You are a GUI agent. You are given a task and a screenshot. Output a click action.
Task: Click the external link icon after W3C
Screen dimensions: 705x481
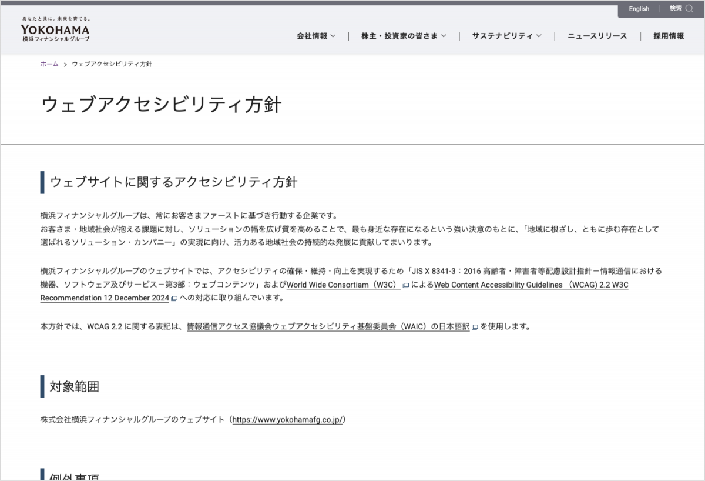(405, 286)
